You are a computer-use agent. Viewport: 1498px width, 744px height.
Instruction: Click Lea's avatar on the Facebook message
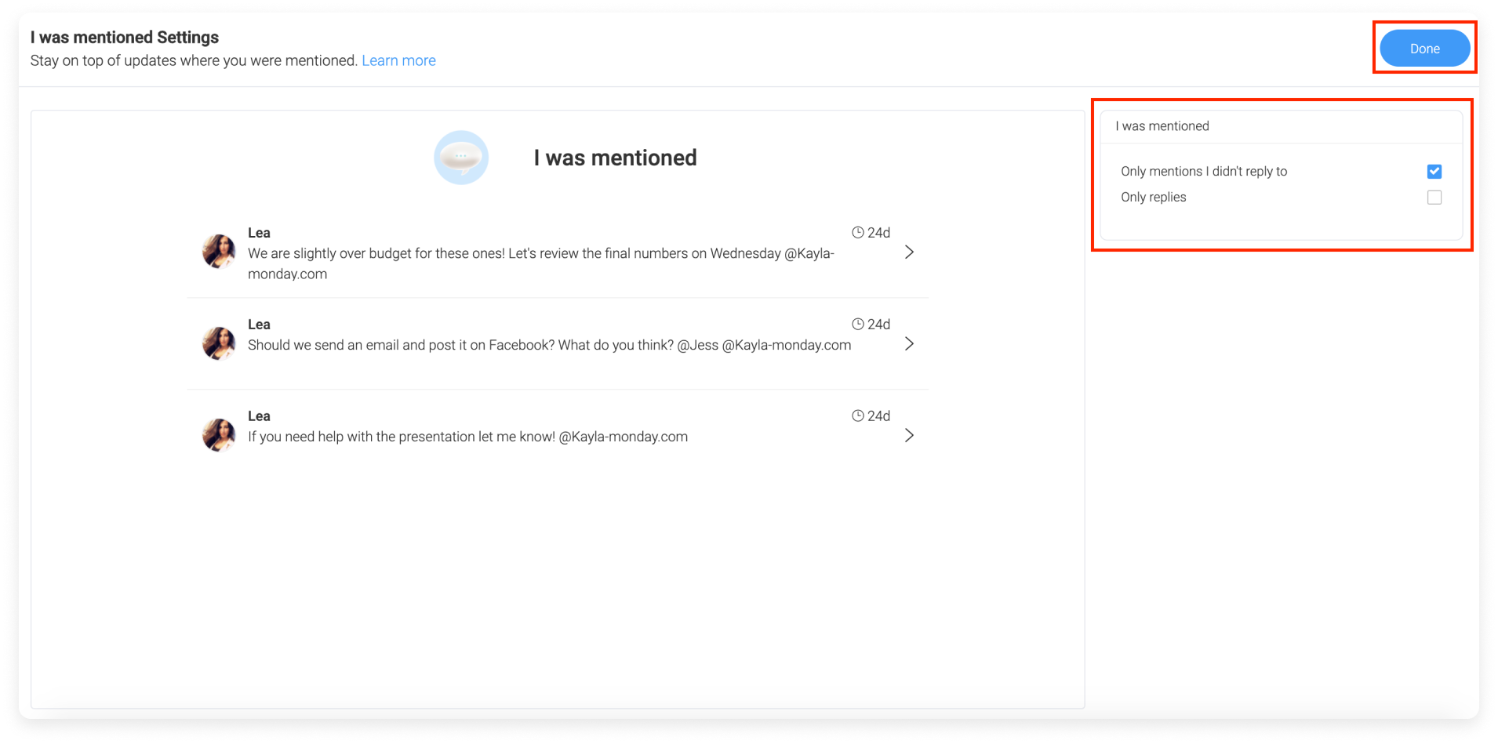pyautogui.click(x=219, y=343)
